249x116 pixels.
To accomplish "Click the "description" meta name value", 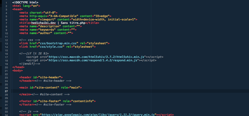I will [x=50, y=26].
